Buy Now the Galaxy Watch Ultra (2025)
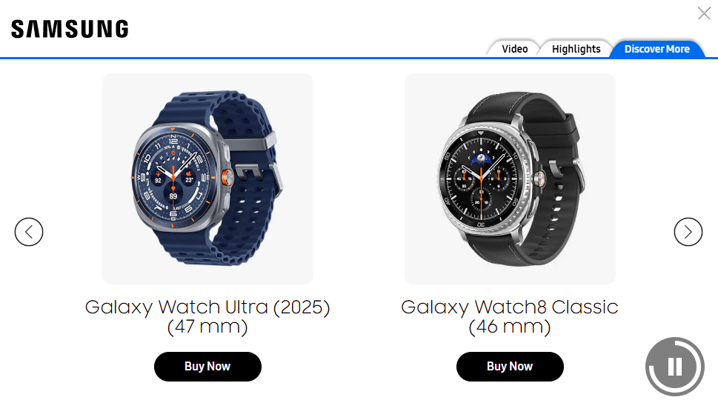The height and width of the screenshot is (403, 718). pos(207,367)
